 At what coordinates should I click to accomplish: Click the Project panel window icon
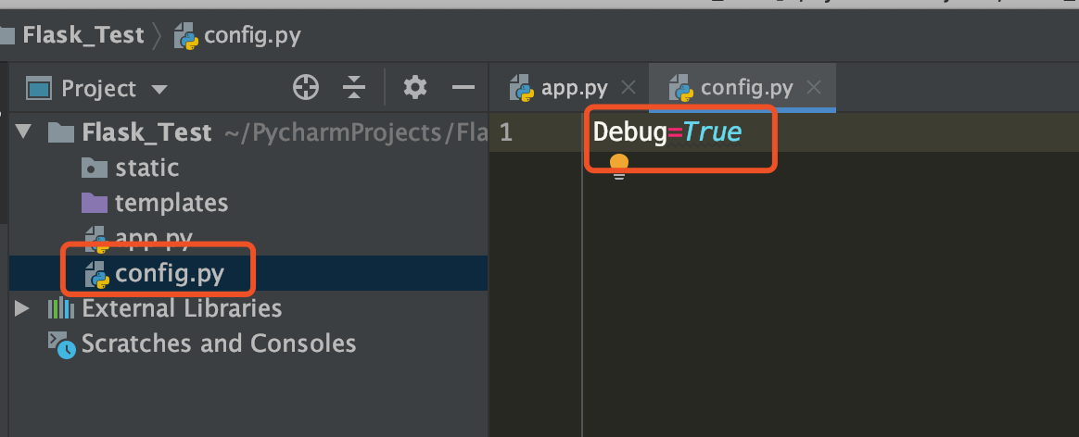tap(39, 89)
